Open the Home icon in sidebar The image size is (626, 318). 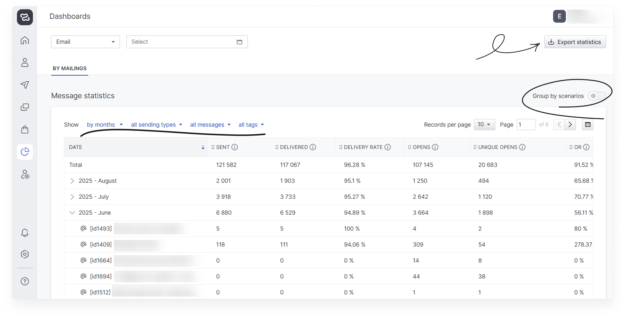25,40
